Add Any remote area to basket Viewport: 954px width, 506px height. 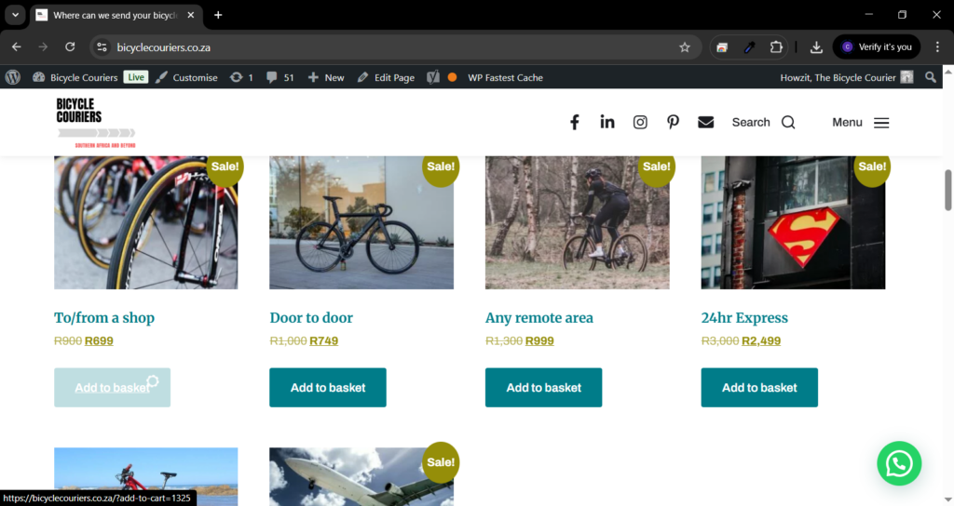point(543,388)
